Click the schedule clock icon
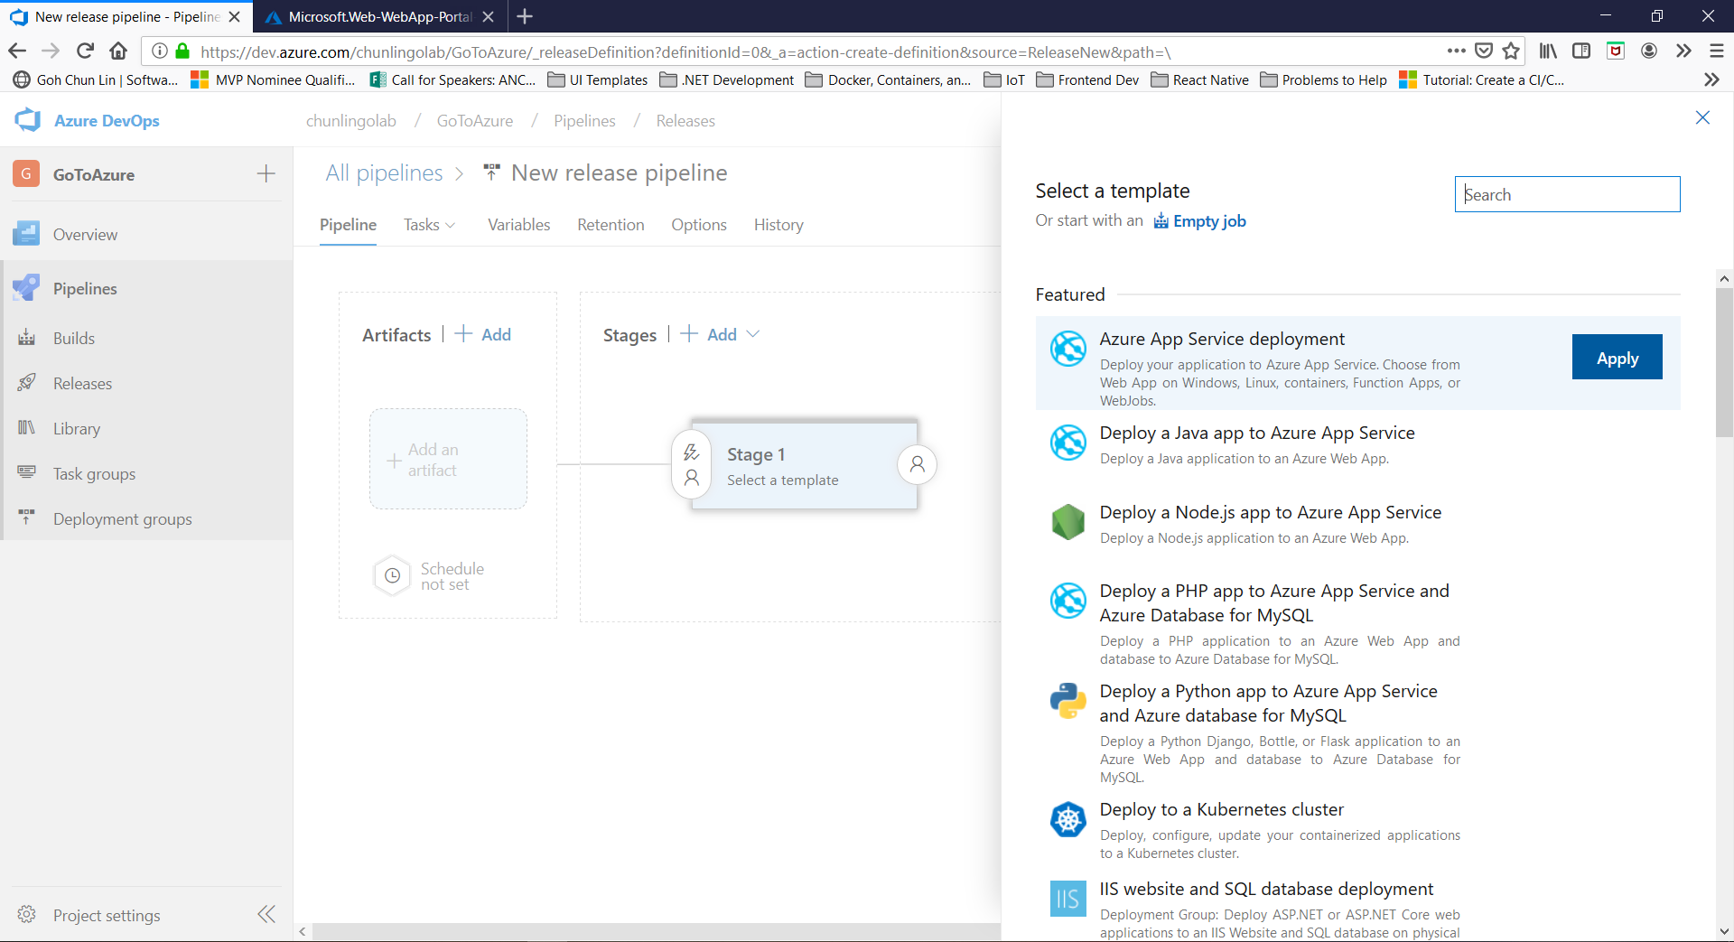The width and height of the screenshot is (1734, 942). (393, 575)
